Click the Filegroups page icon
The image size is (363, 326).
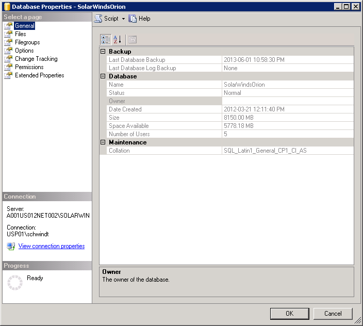click(8, 42)
